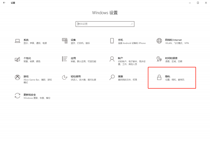Open the 轻松使用 icon

tap(64, 77)
